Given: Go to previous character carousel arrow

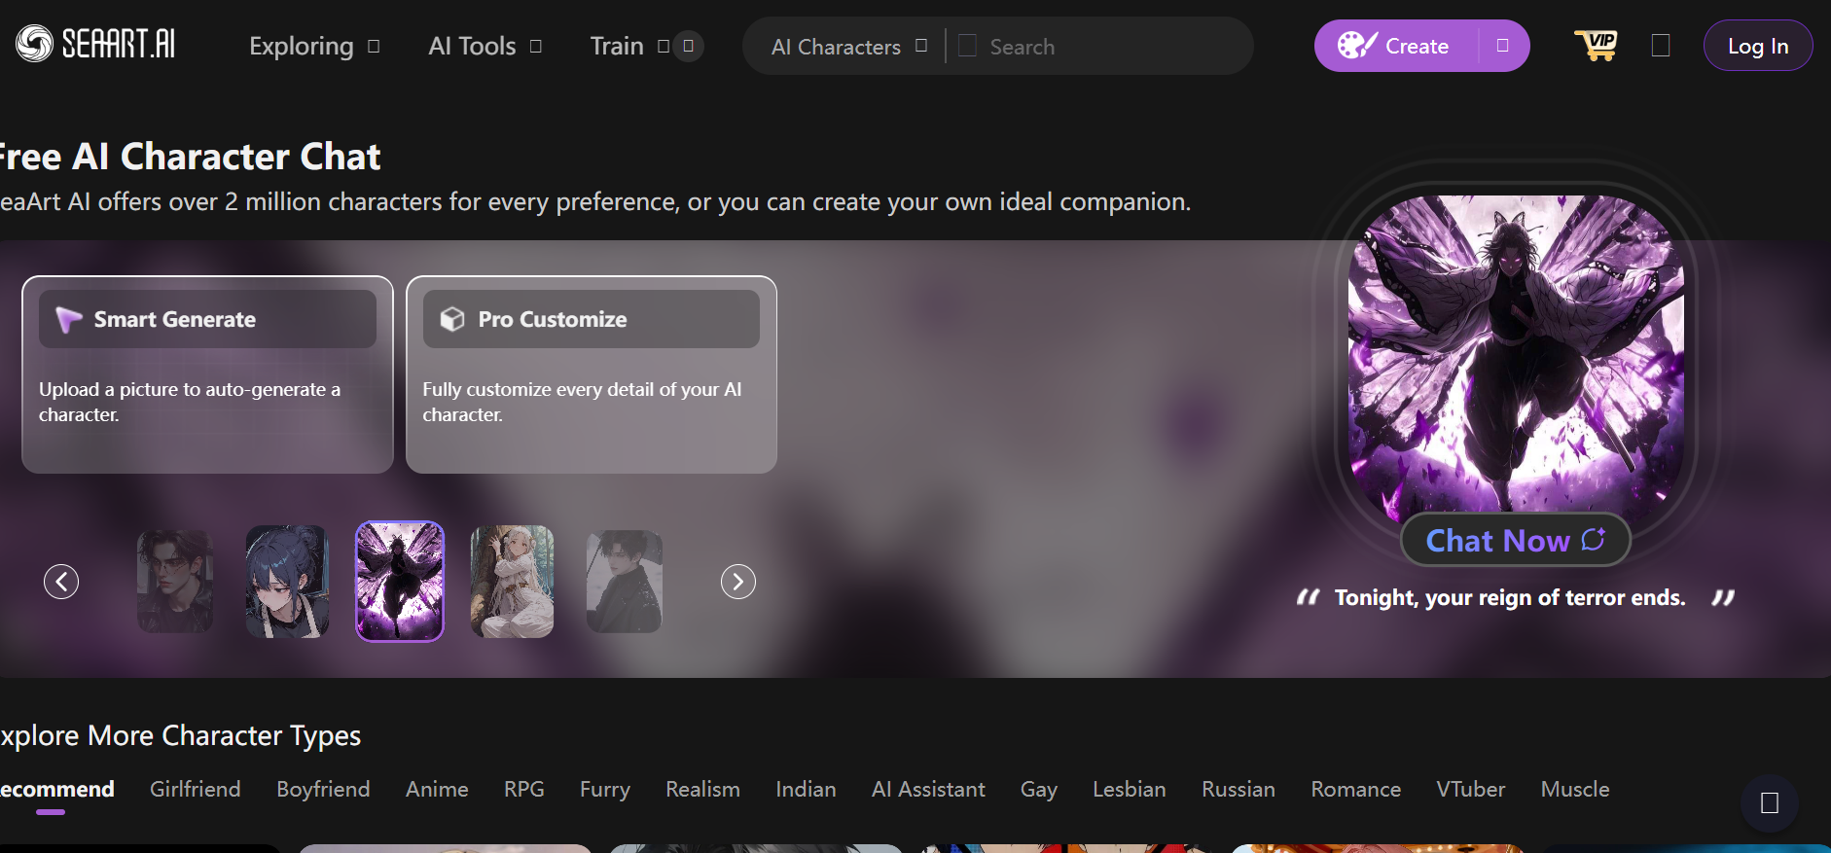Looking at the screenshot, I should pos(61,582).
